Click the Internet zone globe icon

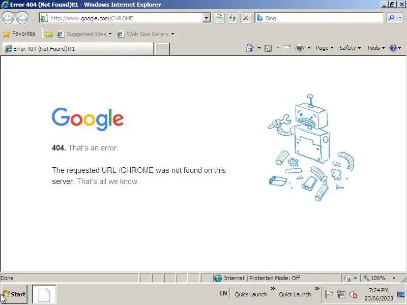[218, 278]
